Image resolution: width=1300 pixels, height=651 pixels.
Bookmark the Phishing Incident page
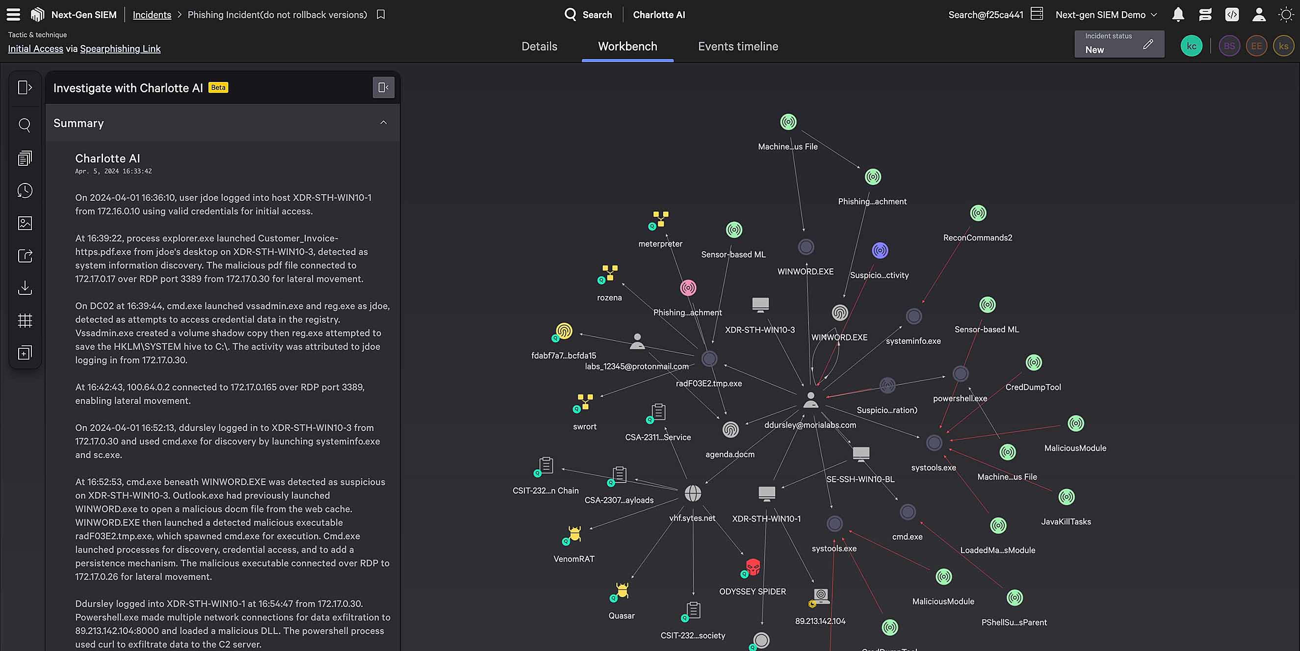[x=381, y=15]
